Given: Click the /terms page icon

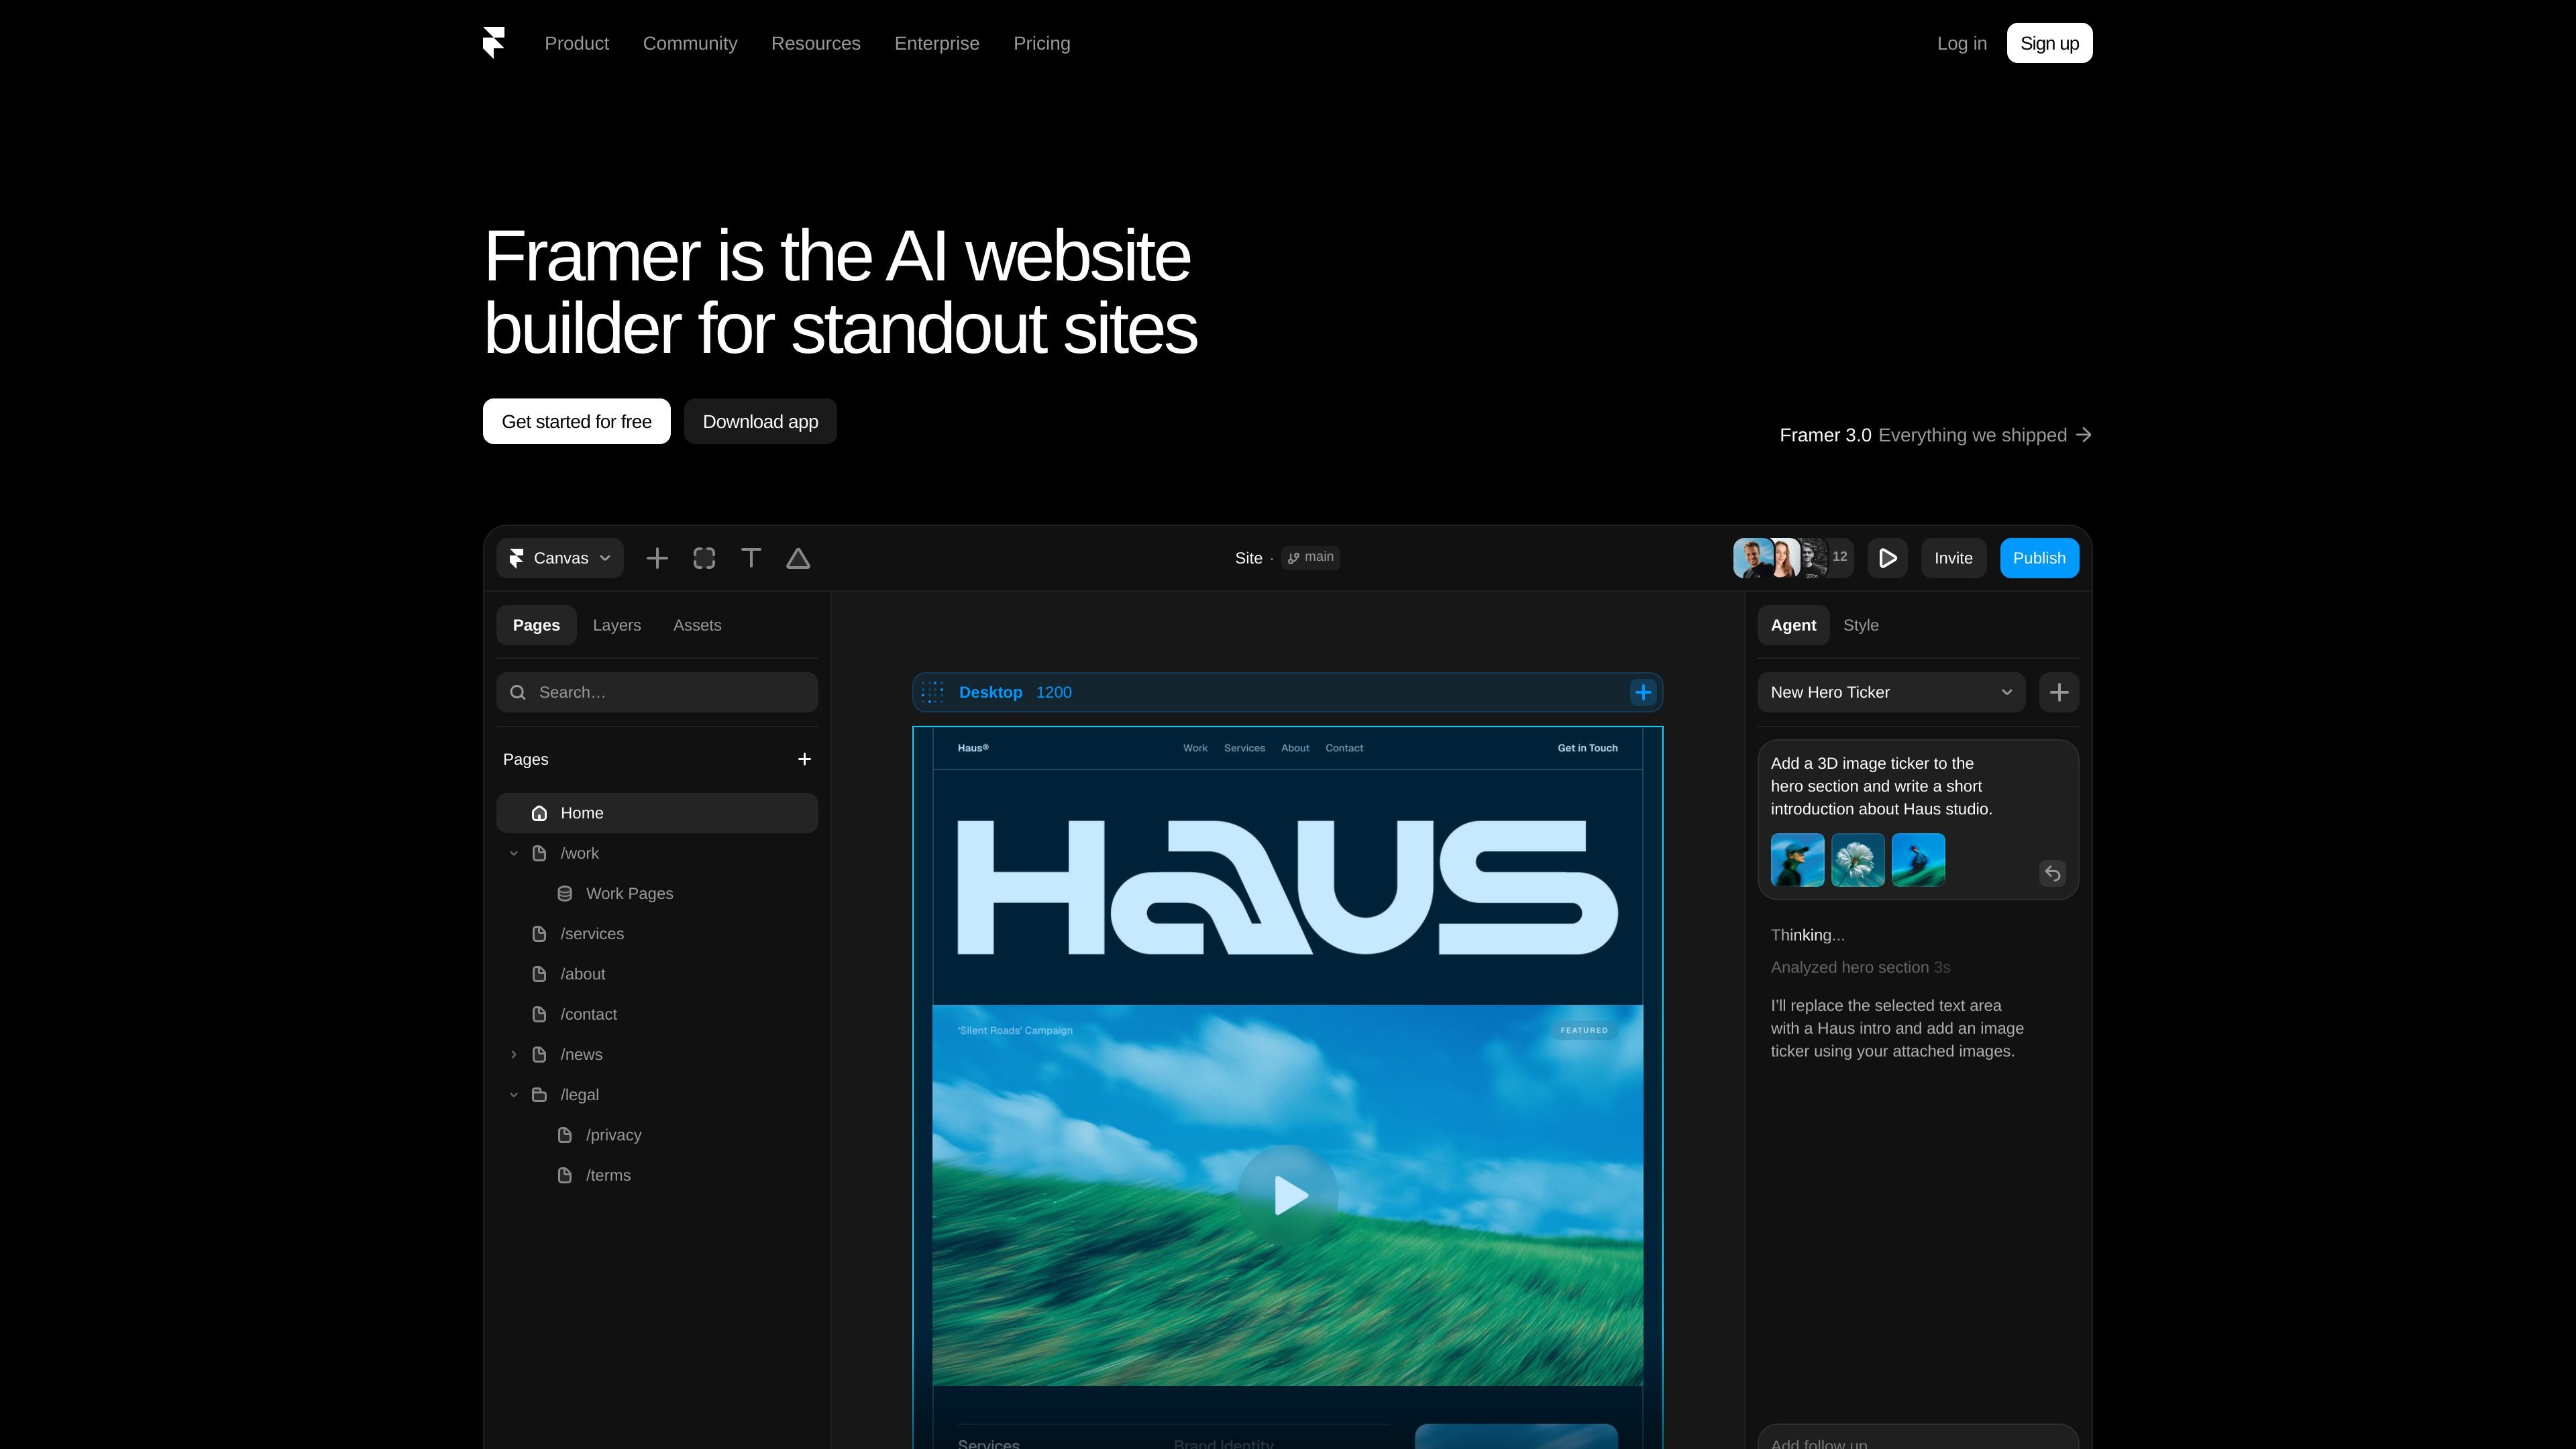Looking at the screenshot, I should 565,1175.
